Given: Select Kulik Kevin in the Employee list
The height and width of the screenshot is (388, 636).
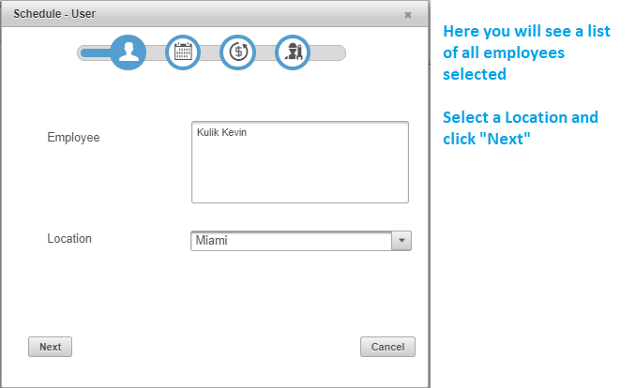Looking at the screenshot, I should click(221, 132).
